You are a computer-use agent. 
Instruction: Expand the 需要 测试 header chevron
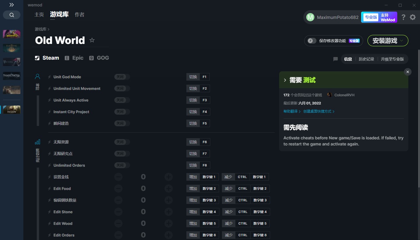coord(285,80)
